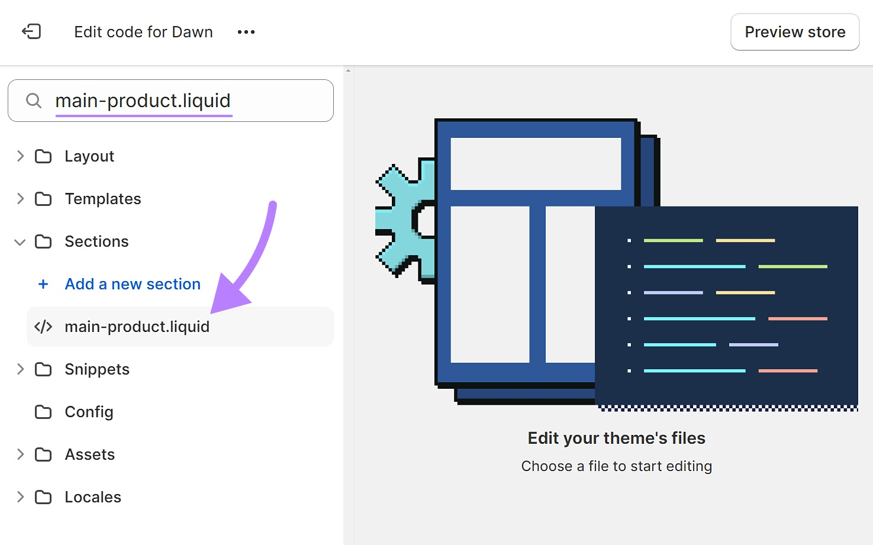The image size is (873, 545).
Task: Click the Add a new section link
Action: (x=133, y=284)
